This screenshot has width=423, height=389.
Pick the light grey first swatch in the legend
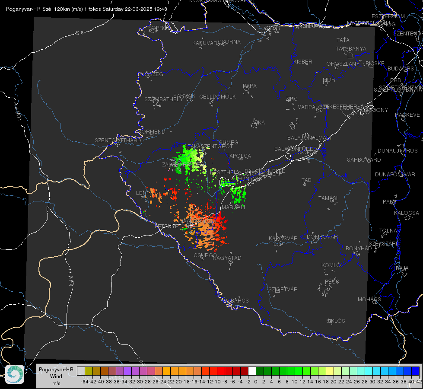tap(81, 371)
